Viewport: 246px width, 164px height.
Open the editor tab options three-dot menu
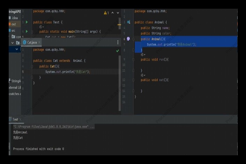[118, 42]
